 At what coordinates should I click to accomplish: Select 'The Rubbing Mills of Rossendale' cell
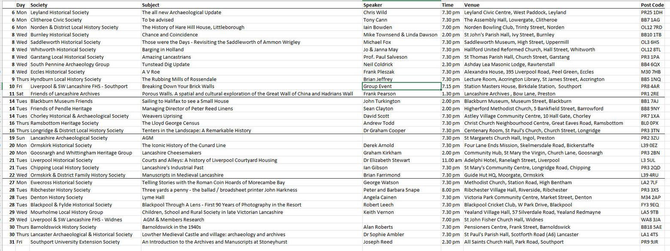[252, 79]
